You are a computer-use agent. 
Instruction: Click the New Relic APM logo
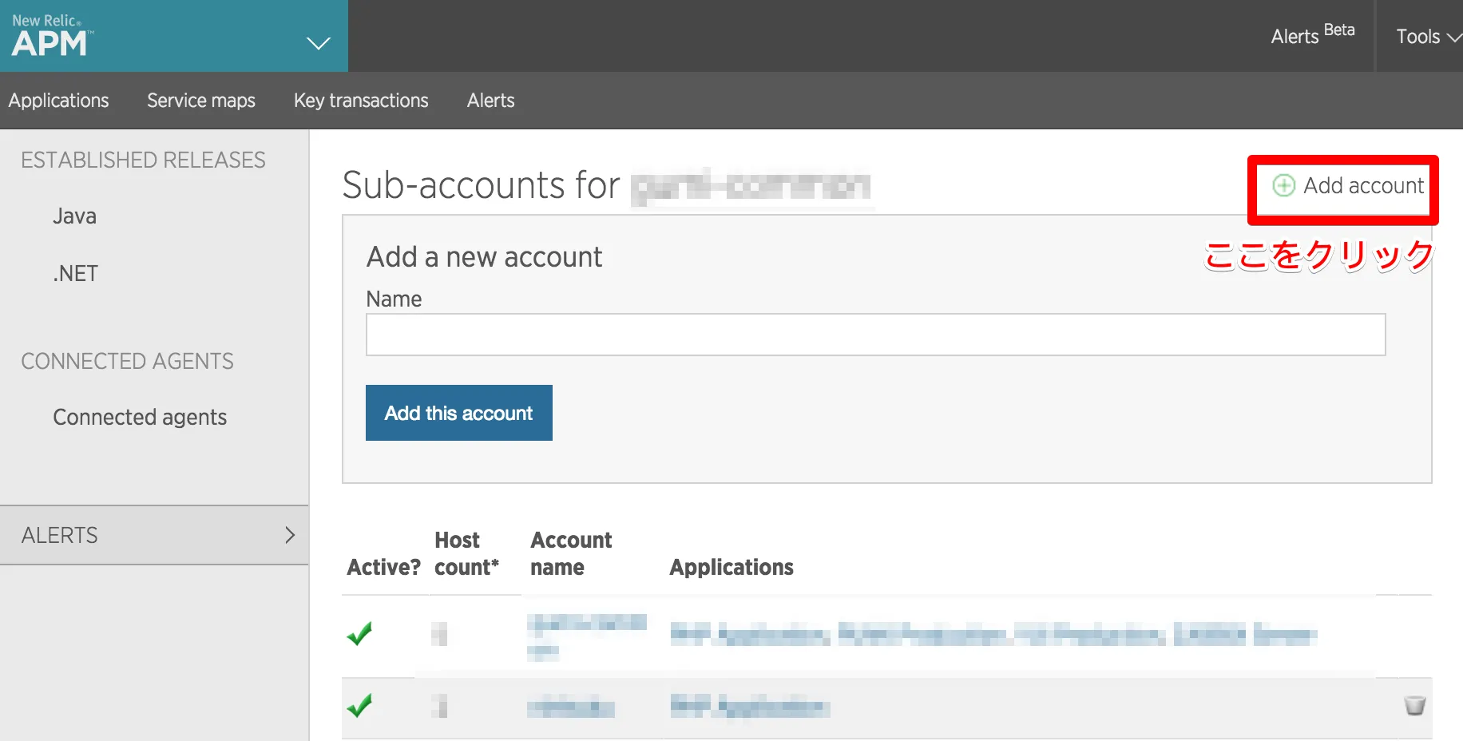(52, 36)
